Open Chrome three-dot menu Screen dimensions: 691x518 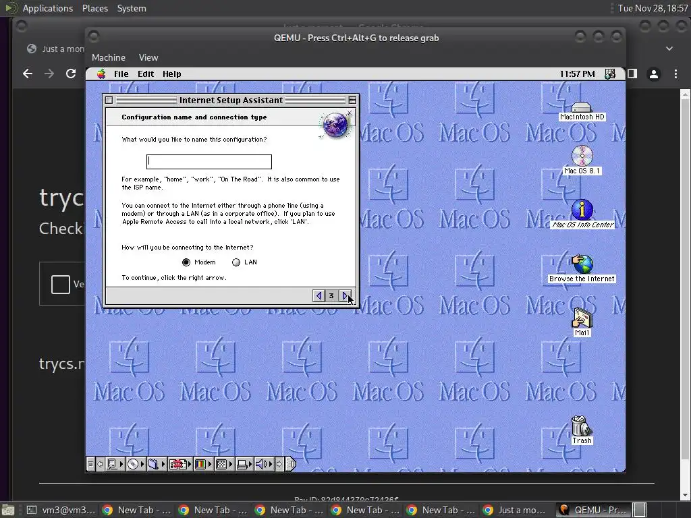(675, 74)
